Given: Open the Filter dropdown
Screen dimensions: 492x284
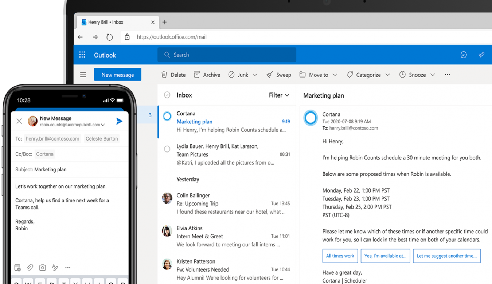Looking at the screenshot, I should [279, 95].
